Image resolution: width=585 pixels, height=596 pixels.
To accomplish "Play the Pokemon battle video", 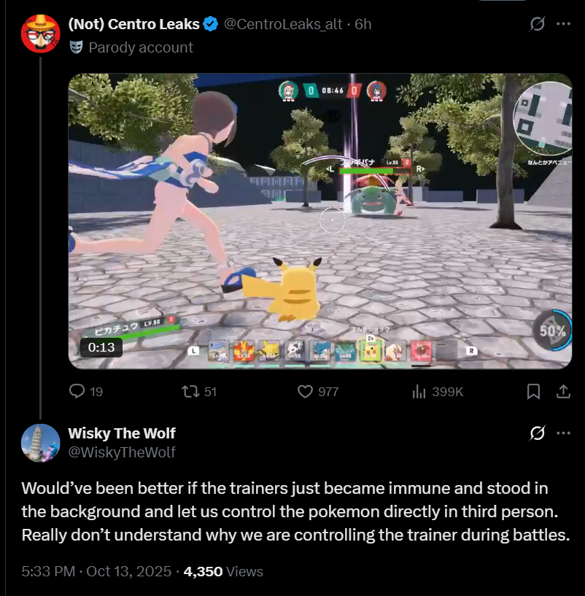I will tap(319, 221).
